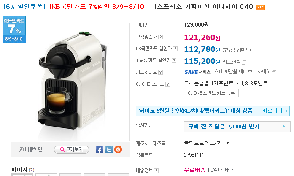
Task: Follow the 바로가기 link in the 페이코 banner
Action: 272,111
